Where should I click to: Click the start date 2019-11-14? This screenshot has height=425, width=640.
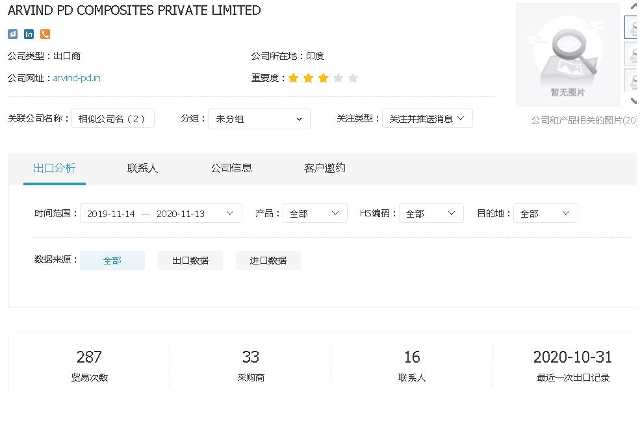pos(111,214)
